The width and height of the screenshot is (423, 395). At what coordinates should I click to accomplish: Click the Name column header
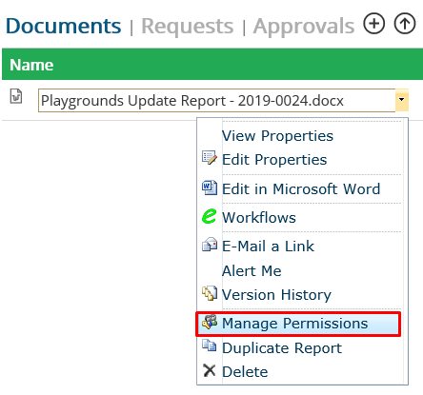pos(31,65)
